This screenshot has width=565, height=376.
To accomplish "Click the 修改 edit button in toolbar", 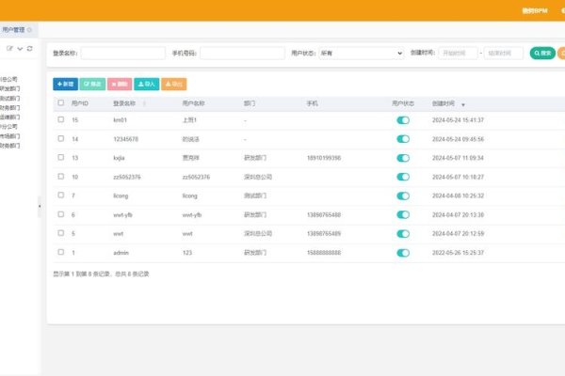I will pyautogui.click(x=92, y=84).
